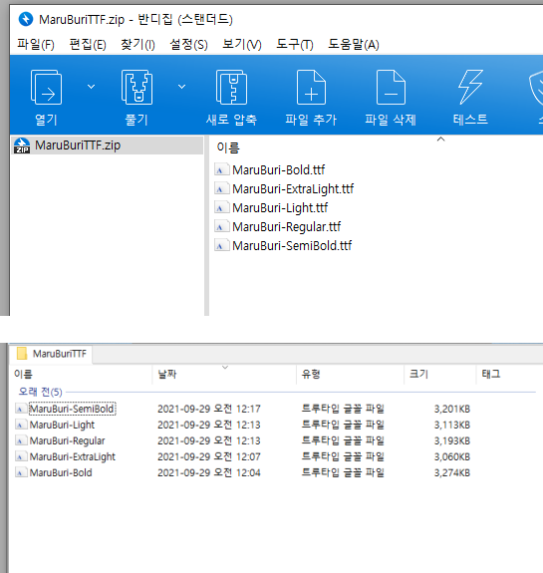The image size is (543, 573).
Task: Click 트루타입 글꼴 파일 type in the MaruBuri-SemiBold row
Action: 343,409
